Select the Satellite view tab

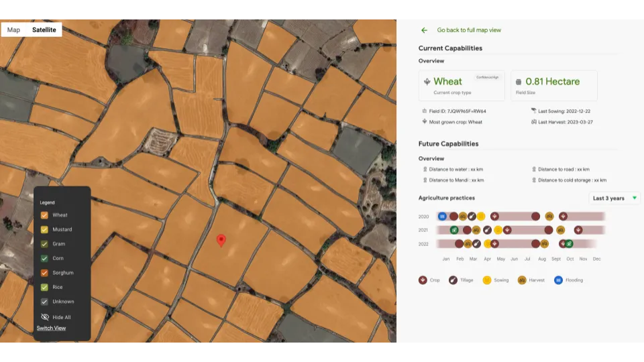44,30
